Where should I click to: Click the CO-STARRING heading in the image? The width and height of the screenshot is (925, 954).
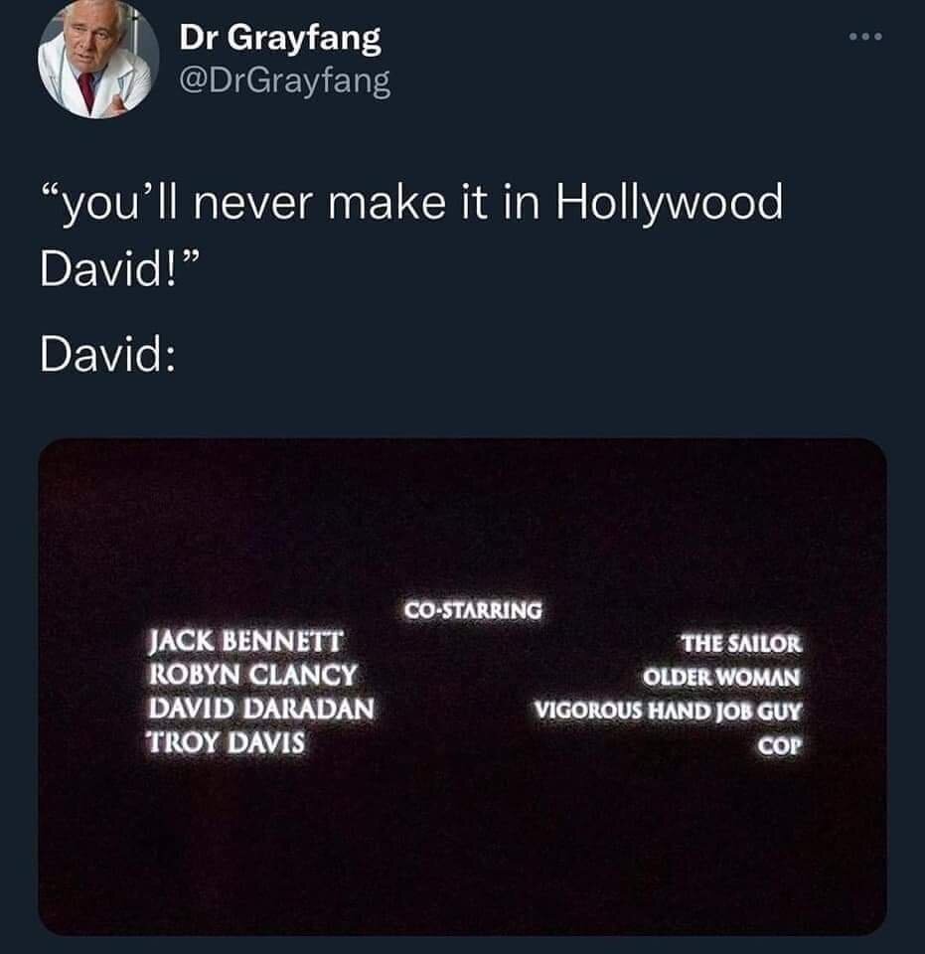pos(473,610)
